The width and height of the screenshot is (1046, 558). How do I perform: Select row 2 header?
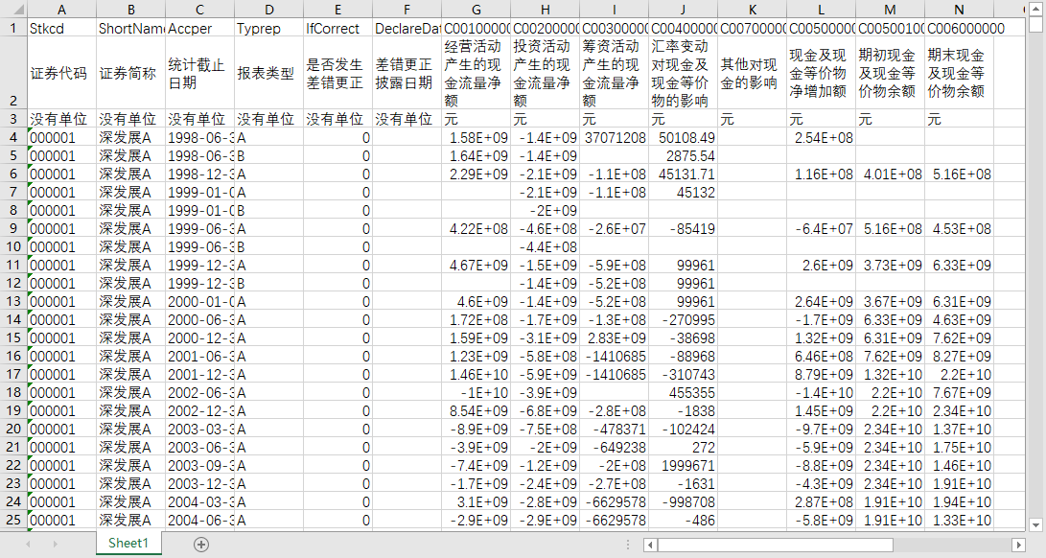[x=13, y=73]
